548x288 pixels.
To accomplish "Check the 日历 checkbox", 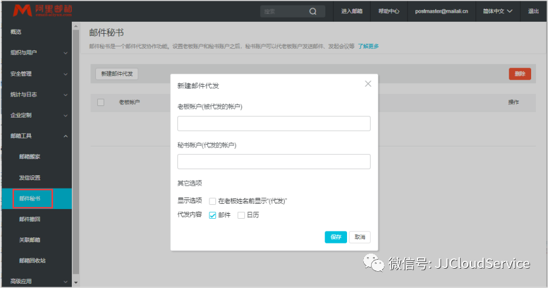I will pyautogui.click(x=241, y=215).
